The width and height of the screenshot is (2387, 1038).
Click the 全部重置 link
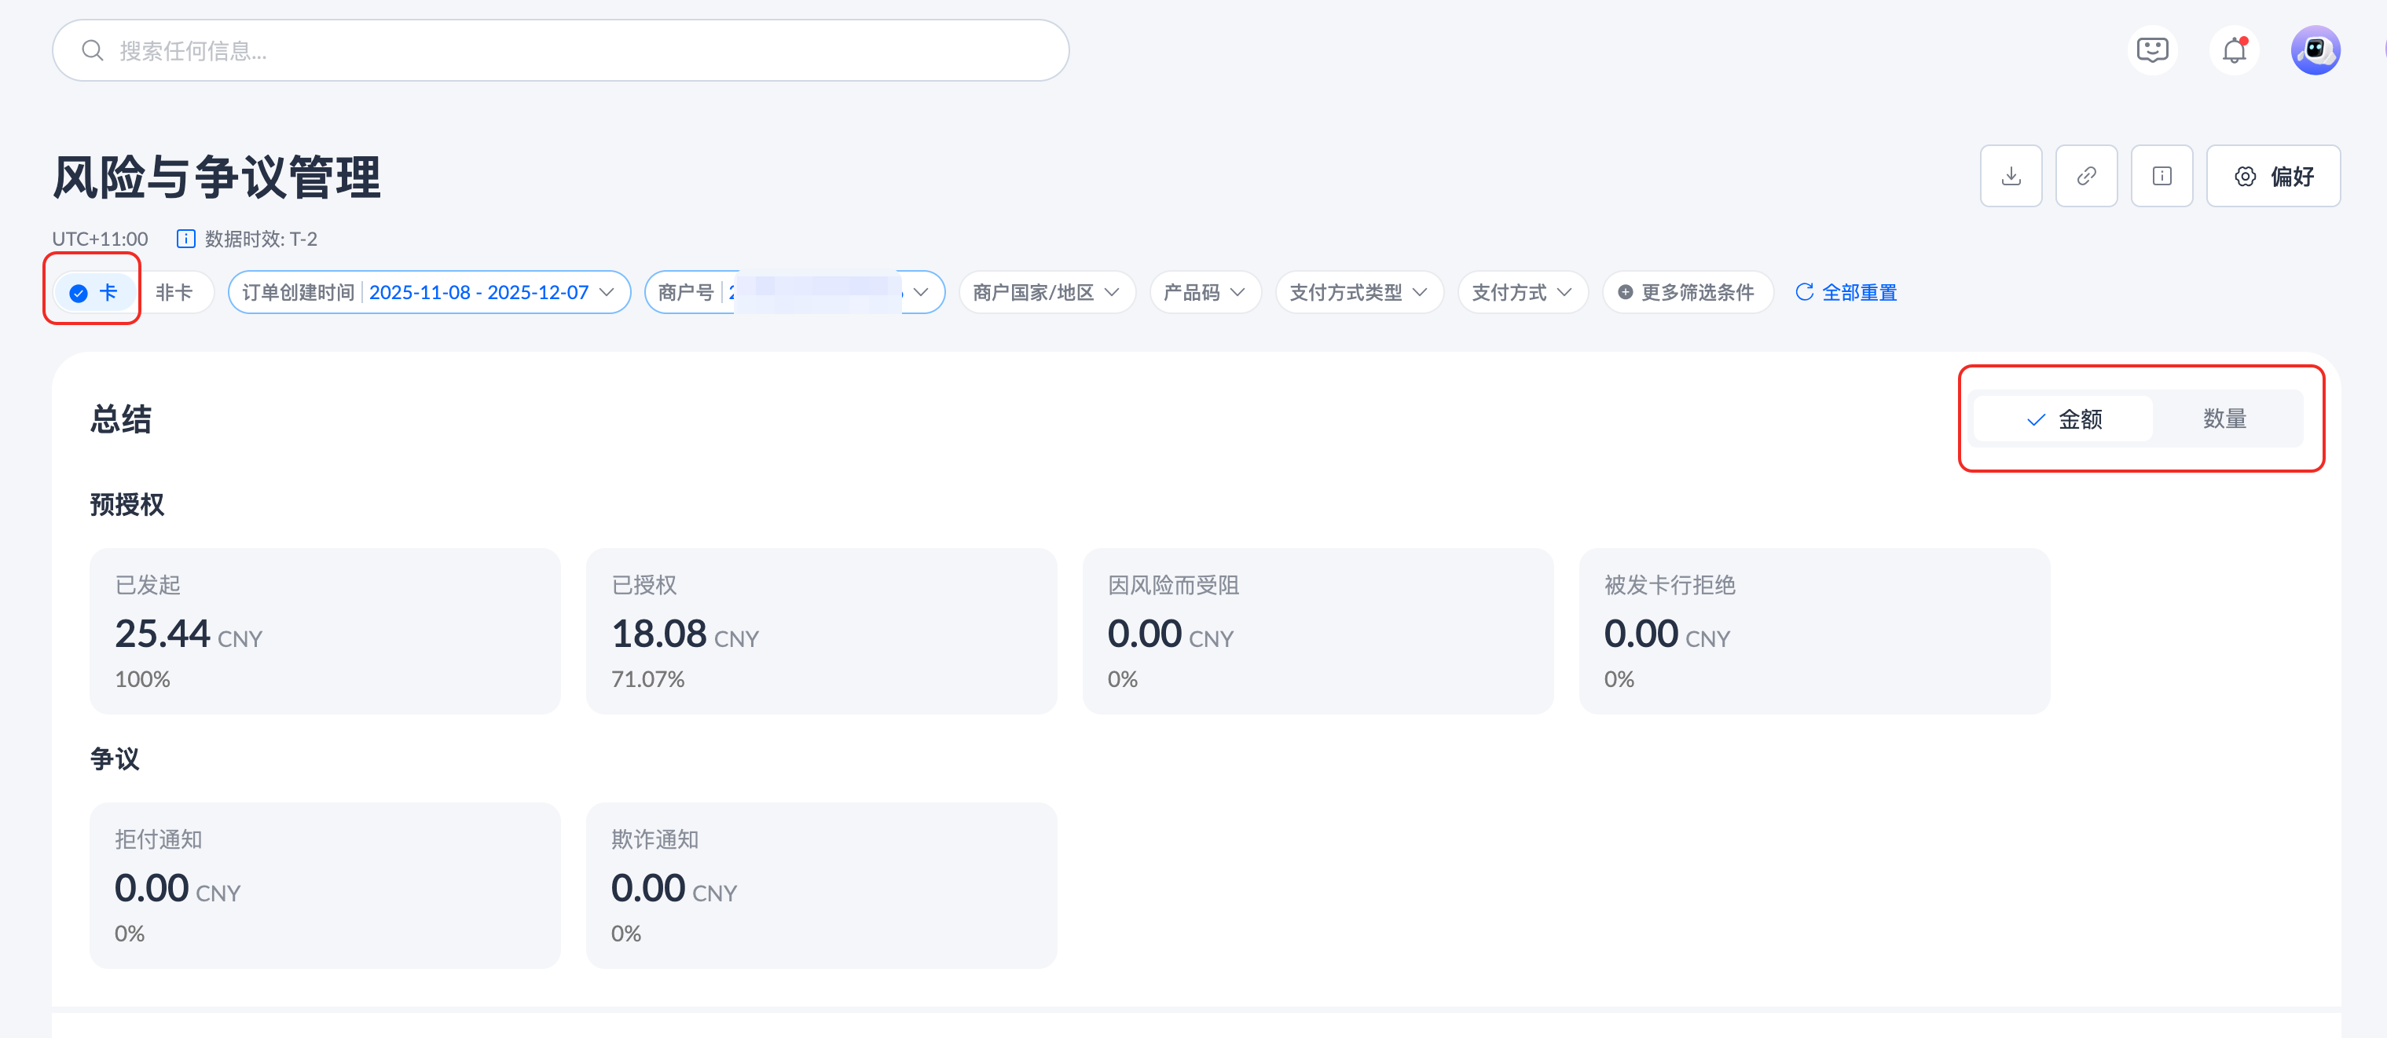(1846, 293)
